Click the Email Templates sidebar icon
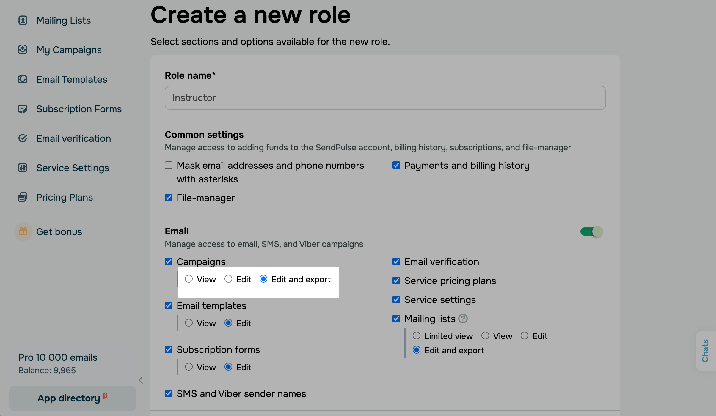Viewport: 716px width, 416px height. coord(23,79)
